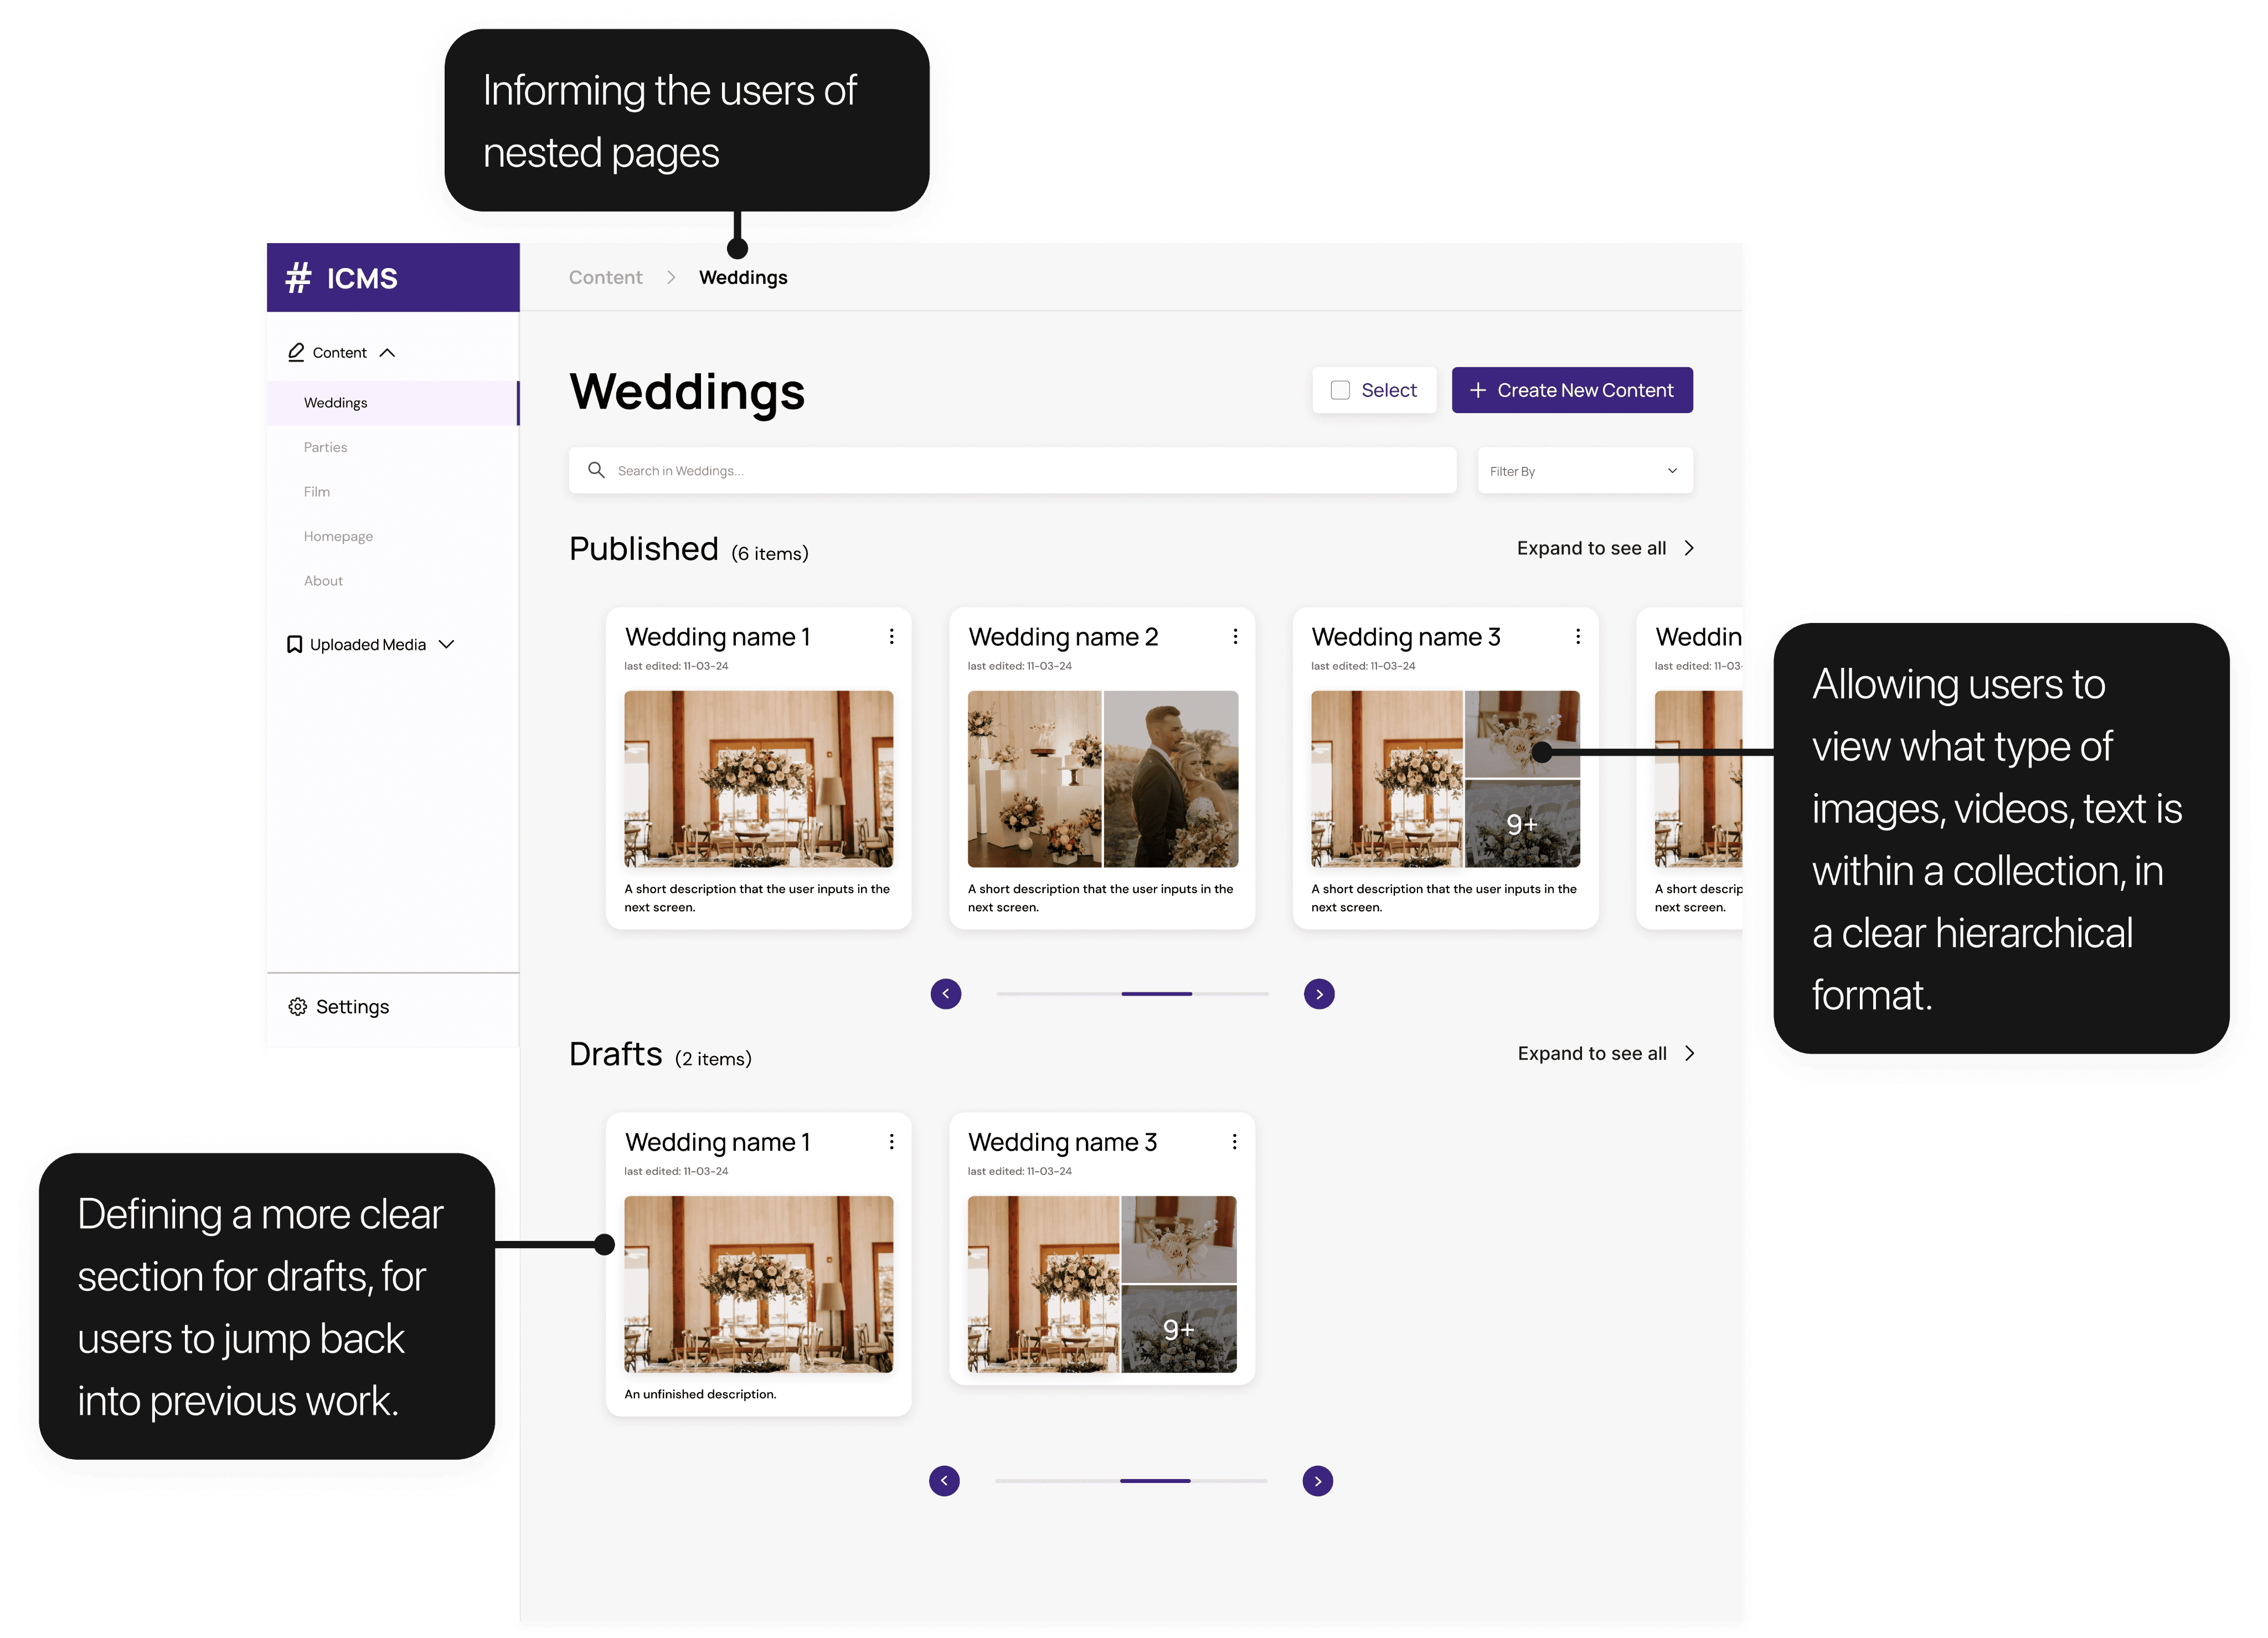
Task: Click next arrow in Published carousel
Action: [x=1319, y=994]
